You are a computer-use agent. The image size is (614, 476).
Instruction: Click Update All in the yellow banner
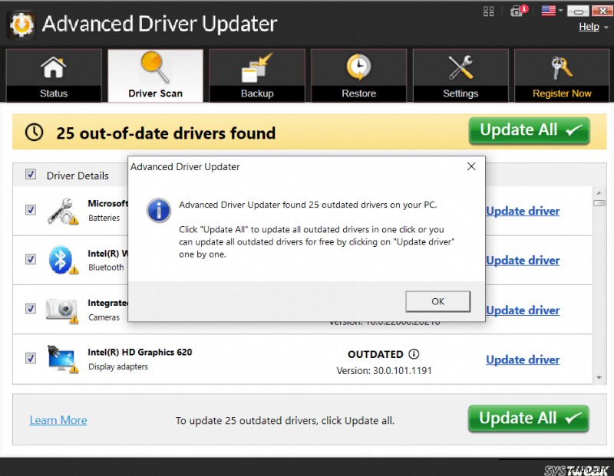pos(528,131)
